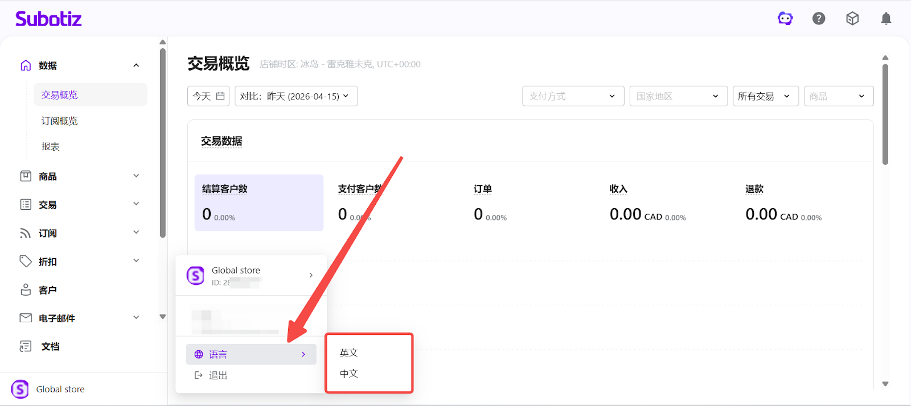Click the main content vertical scrollbar

(885, 114)
